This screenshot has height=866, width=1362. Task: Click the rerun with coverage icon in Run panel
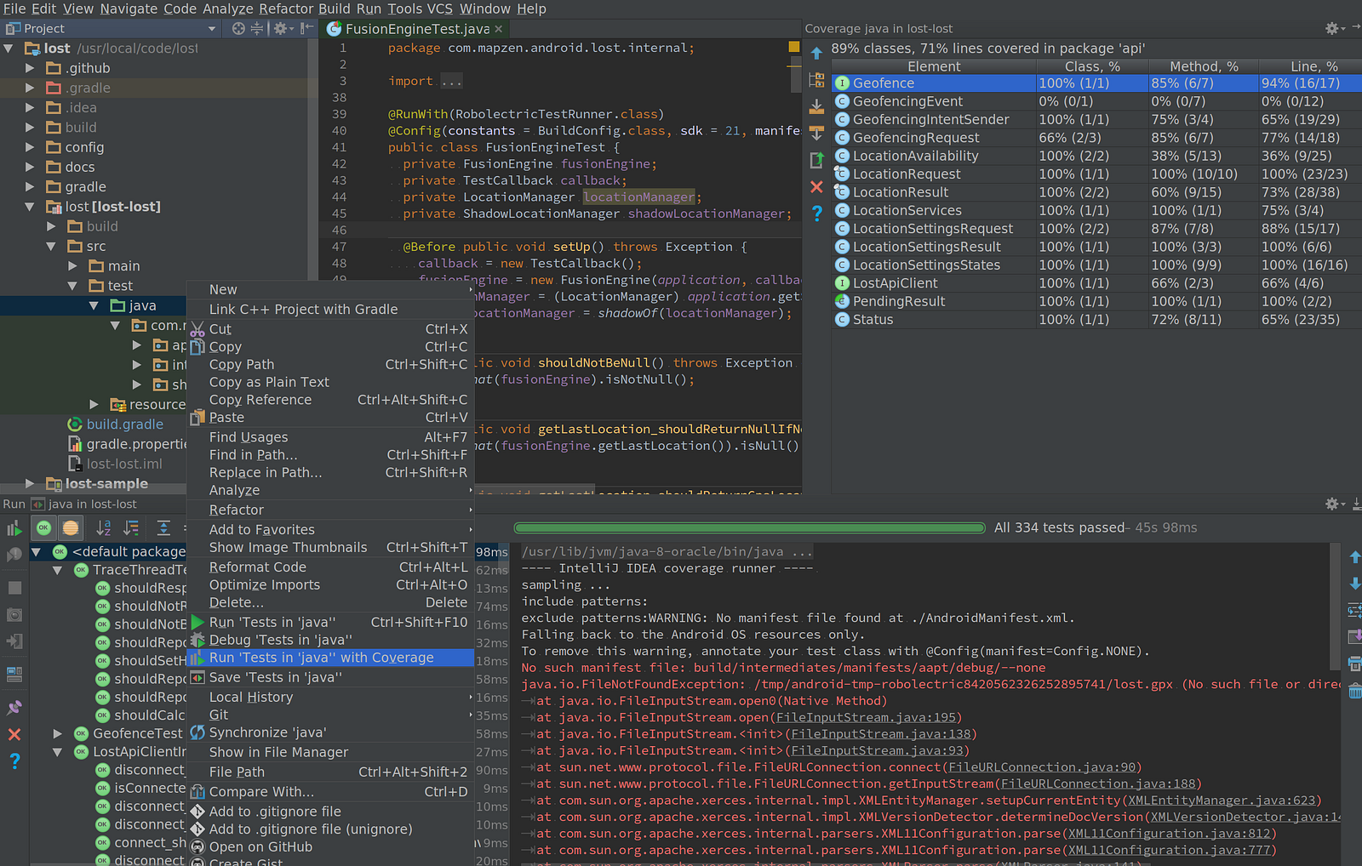pyautogui.click(x=14, y=529)
